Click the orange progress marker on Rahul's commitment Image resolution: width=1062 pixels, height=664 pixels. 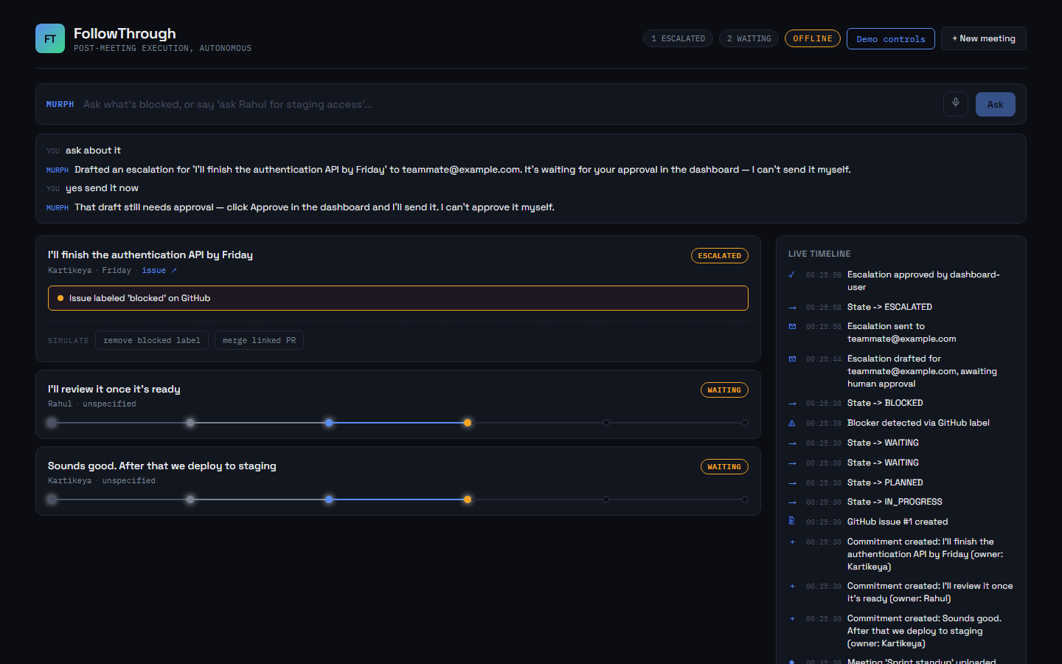tap(468, 423)
